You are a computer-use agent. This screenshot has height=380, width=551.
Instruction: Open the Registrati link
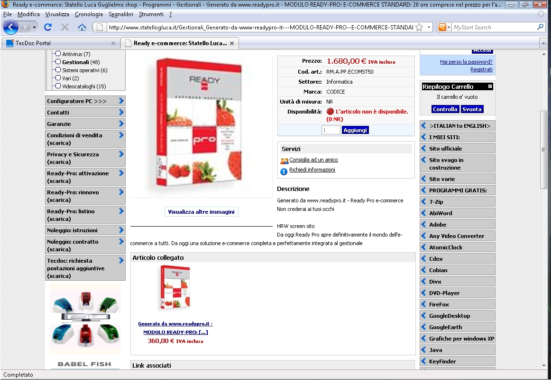[481, 69]
